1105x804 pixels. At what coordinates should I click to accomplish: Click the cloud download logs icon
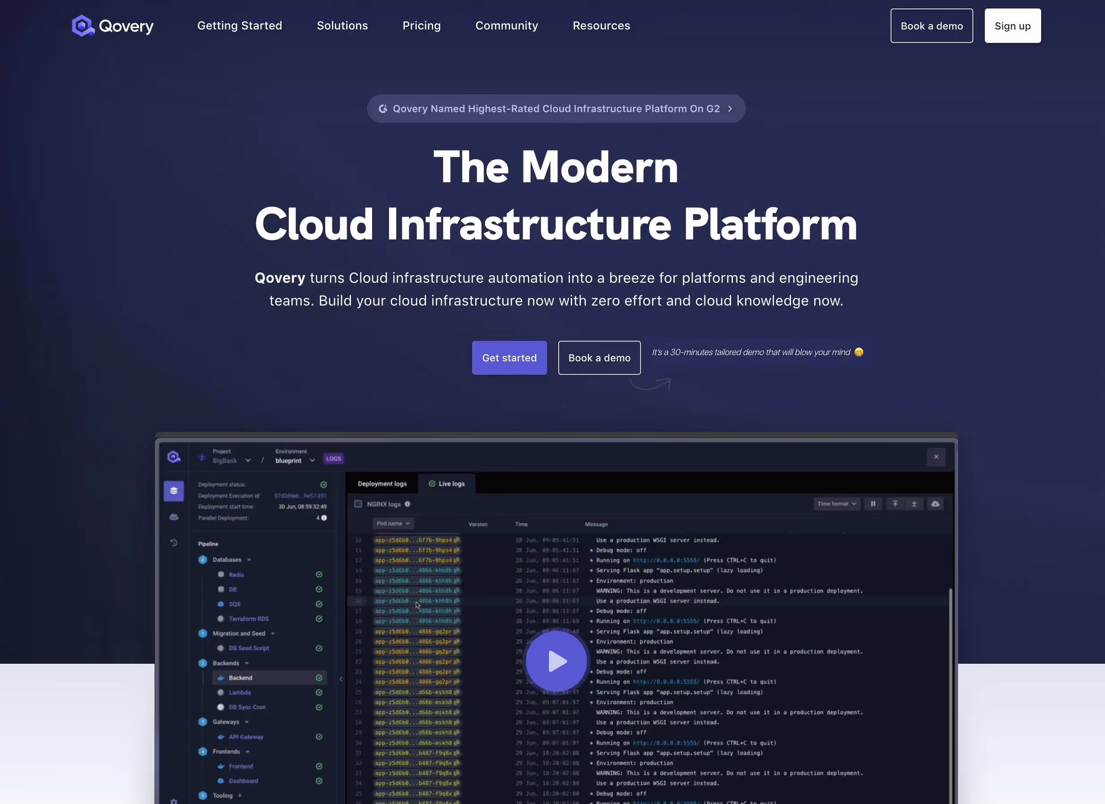(x=935, y=504)
